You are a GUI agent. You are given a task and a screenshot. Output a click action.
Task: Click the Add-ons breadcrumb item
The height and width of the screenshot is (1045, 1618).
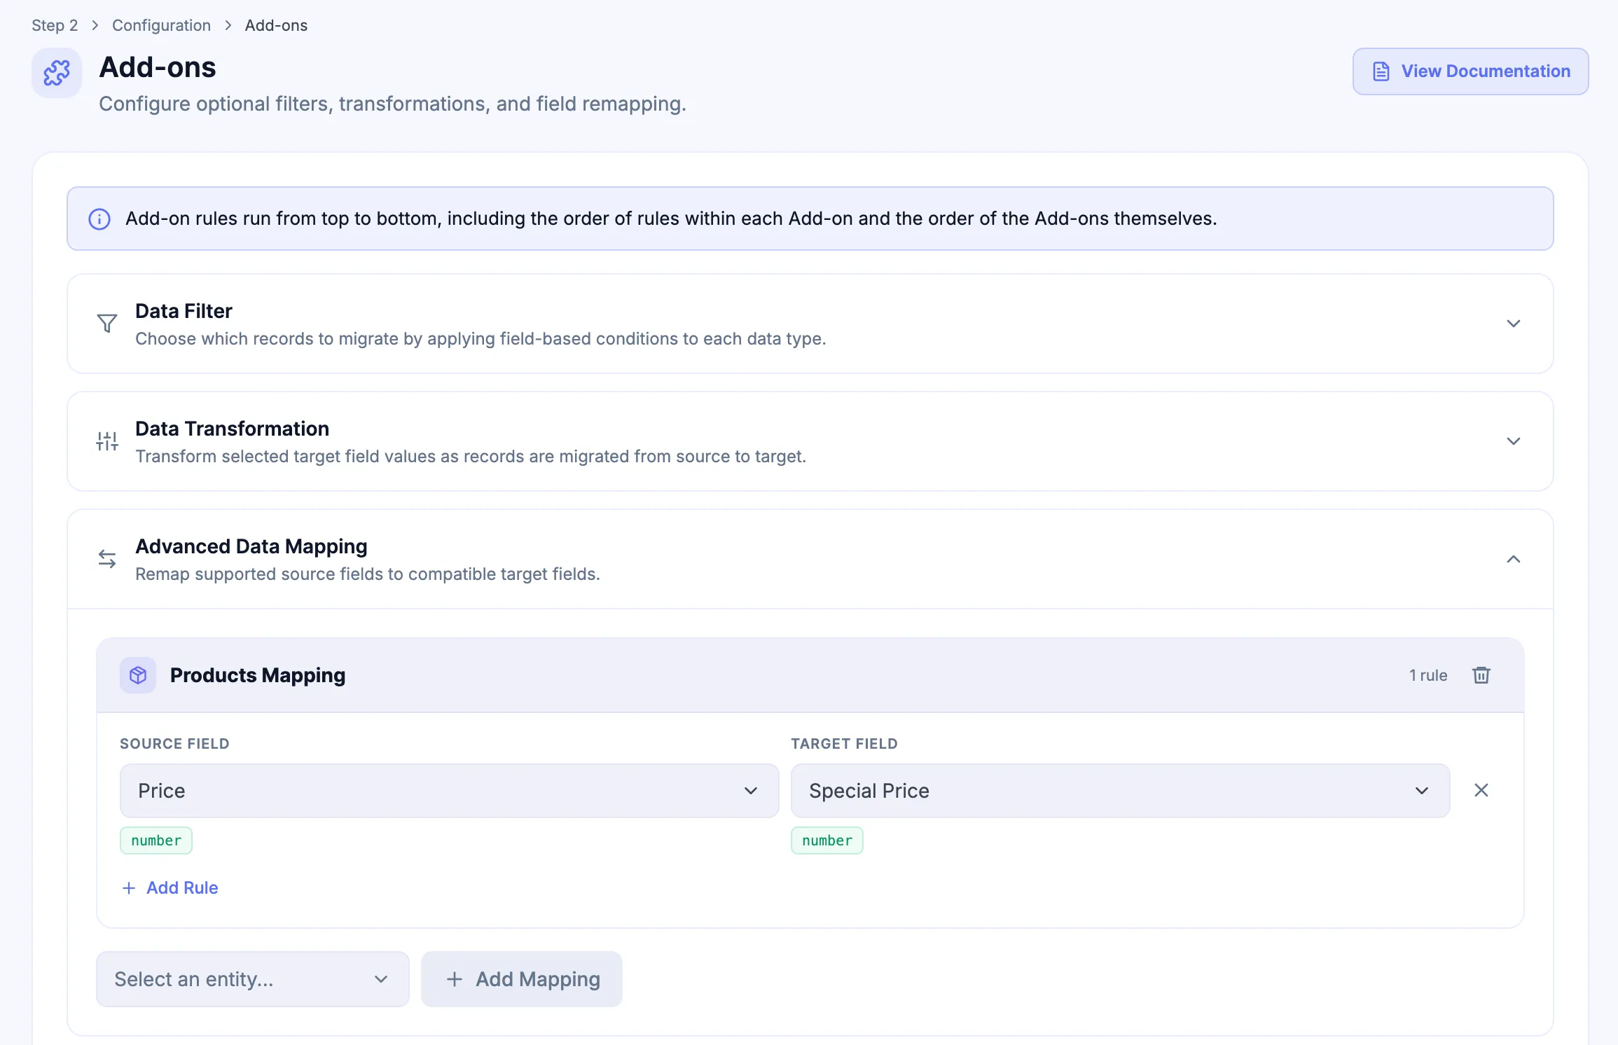tap(276, 25)
